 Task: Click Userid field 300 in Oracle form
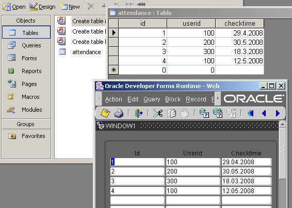pos(193,181)
